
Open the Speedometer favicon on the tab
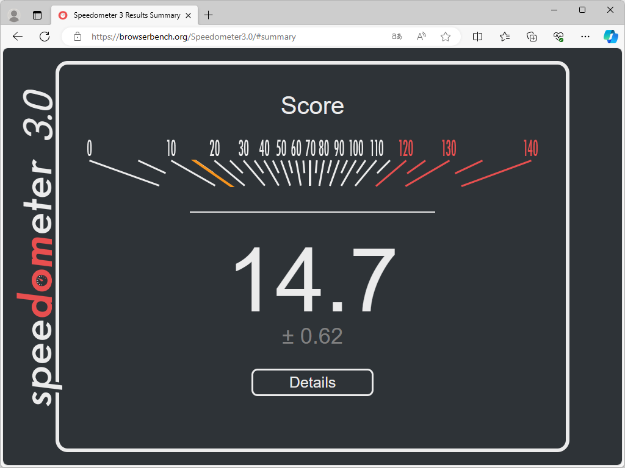point(63,15)
